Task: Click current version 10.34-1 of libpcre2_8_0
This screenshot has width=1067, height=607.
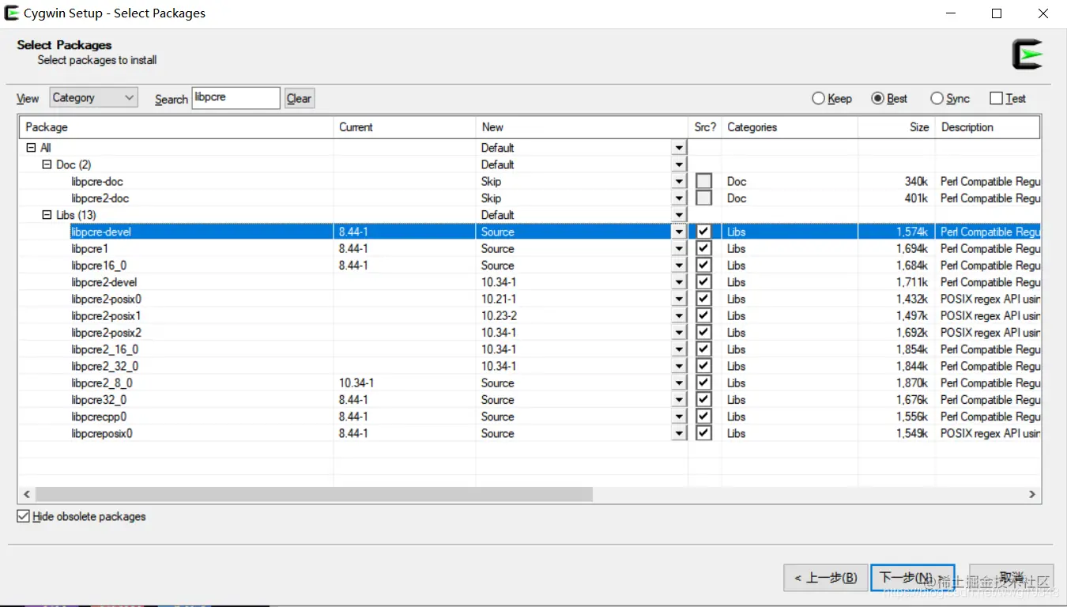Action: (x=356, y=383)
